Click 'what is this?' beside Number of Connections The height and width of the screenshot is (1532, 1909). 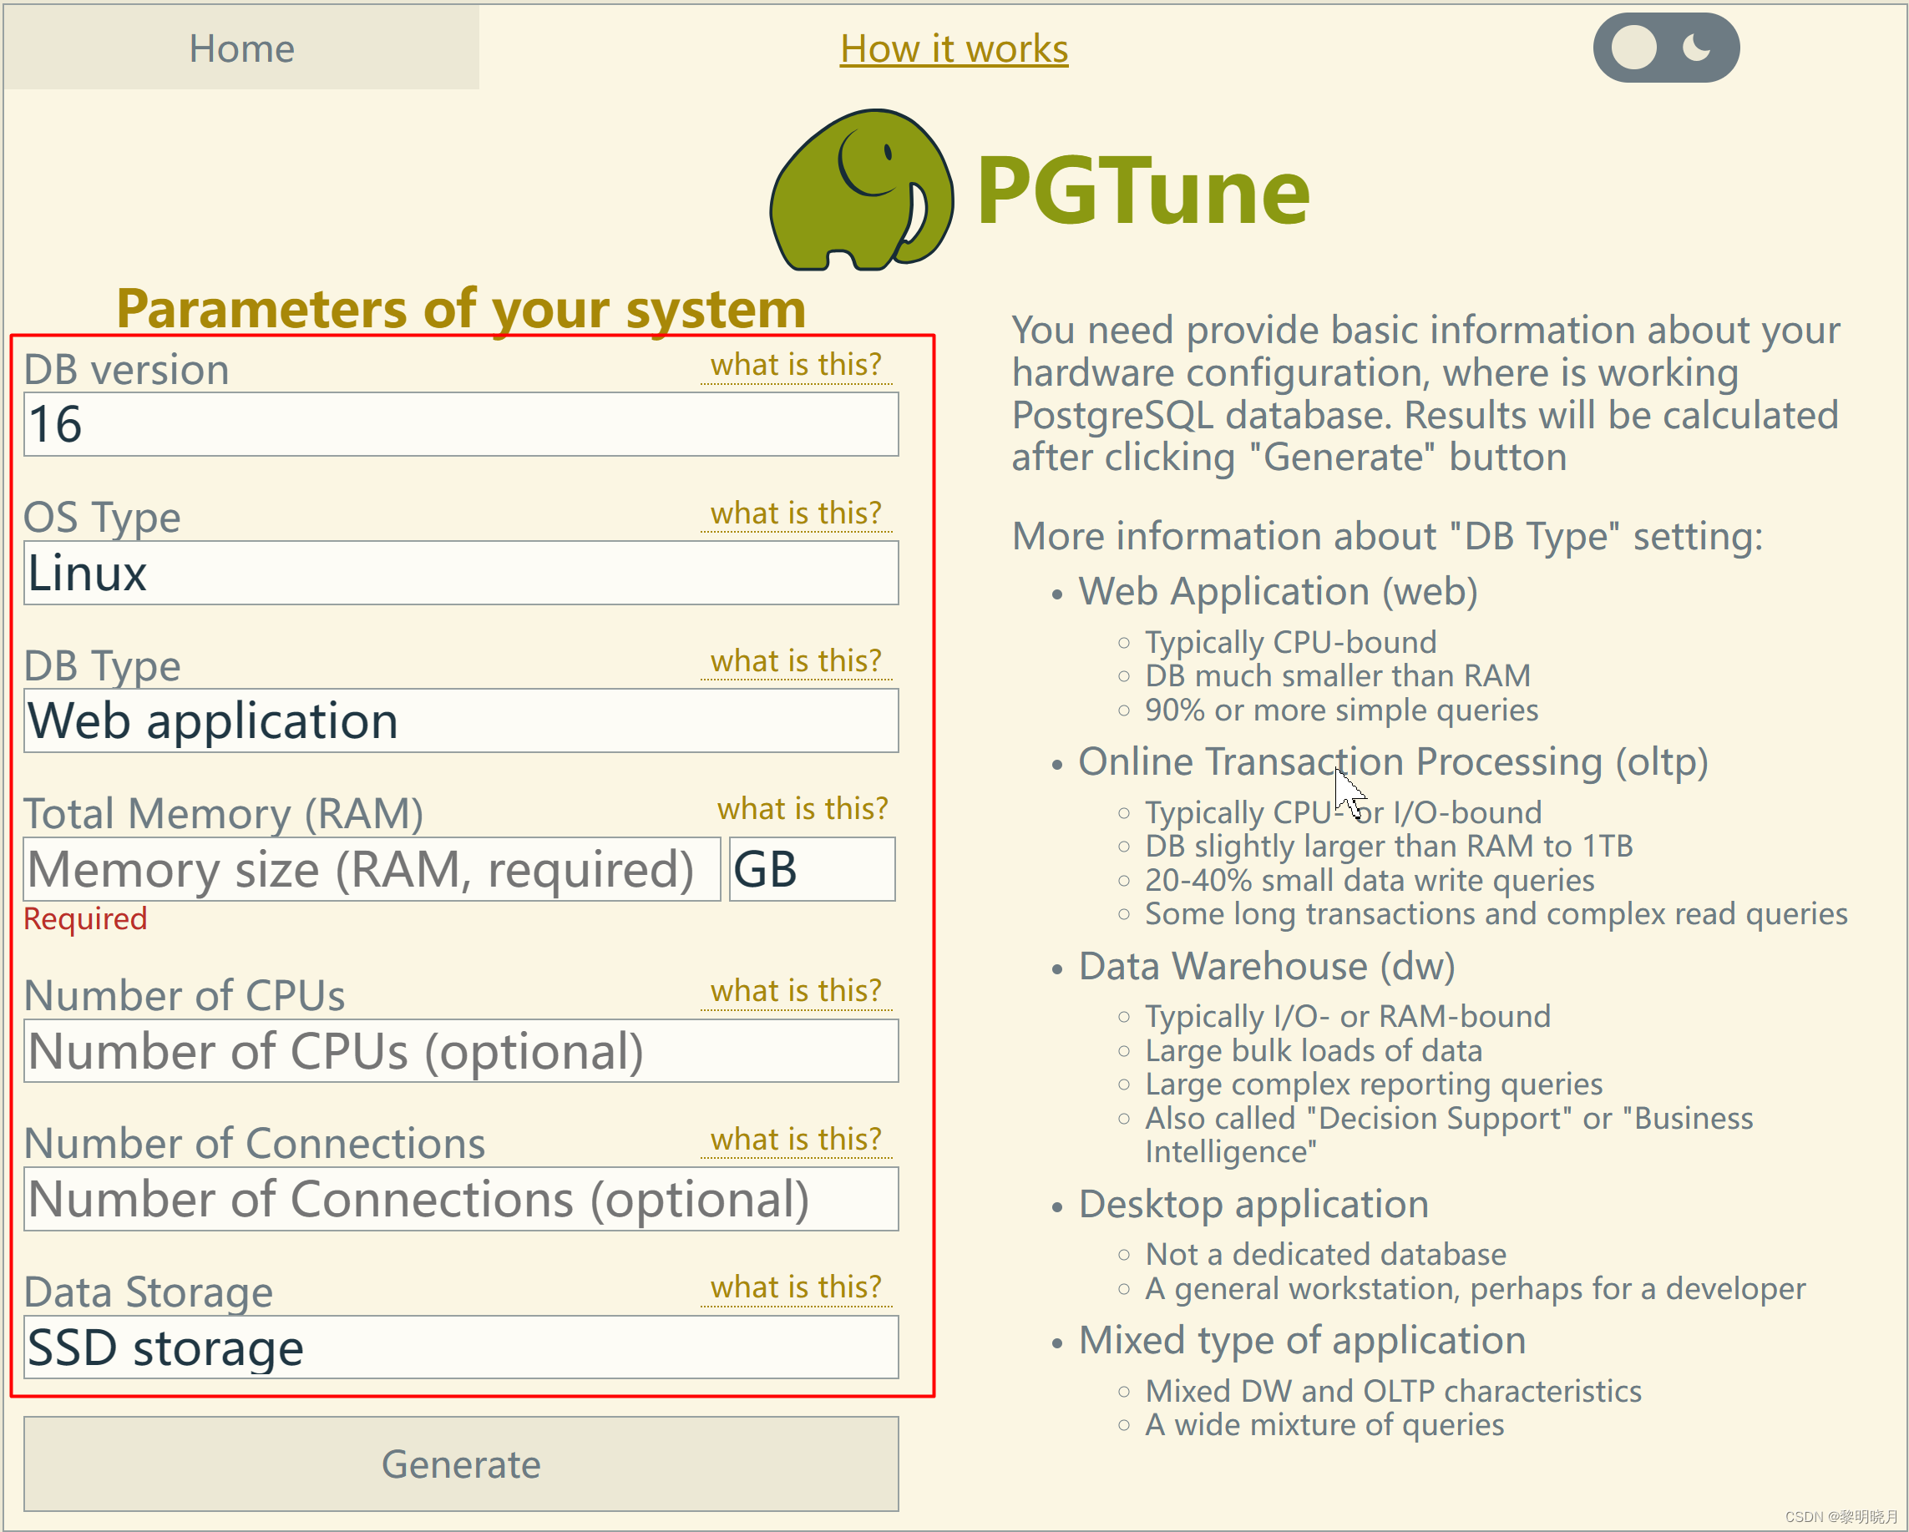[796, 1140]
